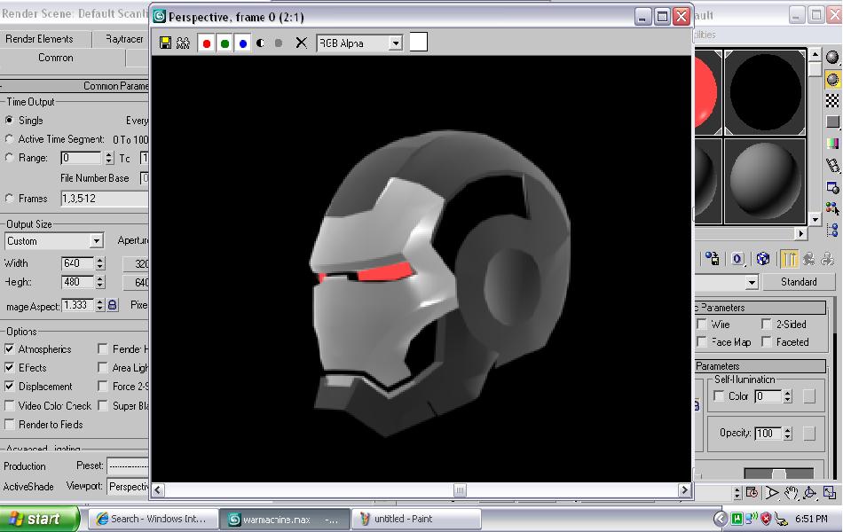This screenshot has width=843, height=532.
Task: Open the Time Configuration icon
Action: (752, 492)
